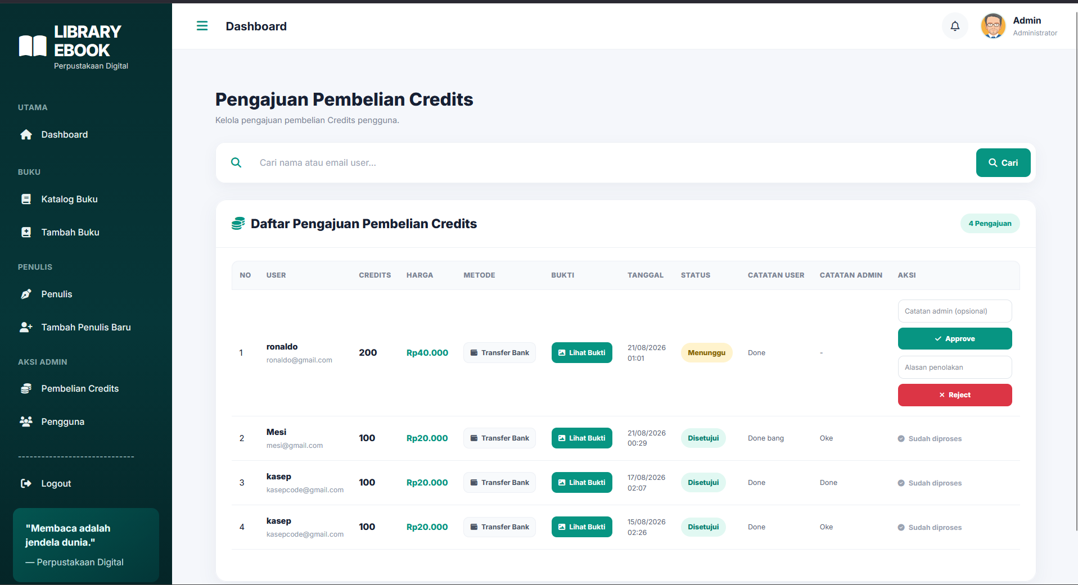View Lihat Bukti for Mesi
The width and height of the screenshot is (1078, 585).
581,438
